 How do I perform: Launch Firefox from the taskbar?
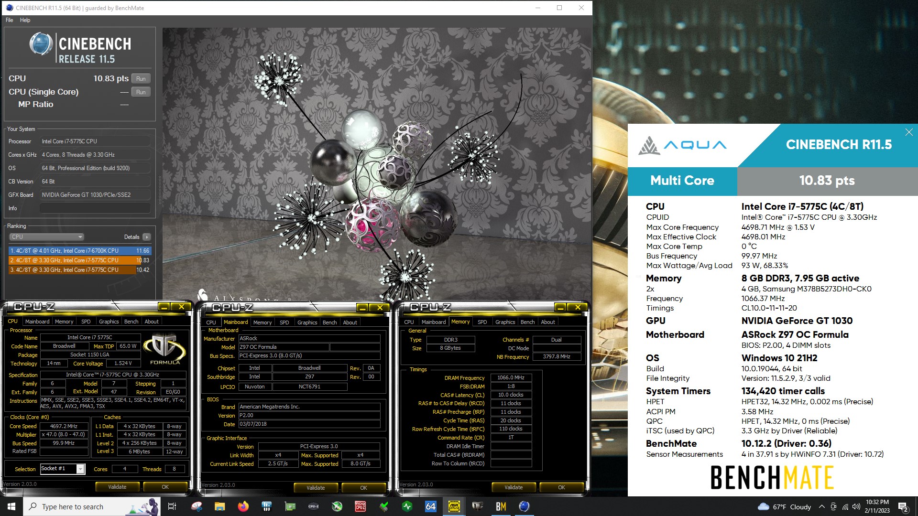pyautogui.click(x=243, y=506)
